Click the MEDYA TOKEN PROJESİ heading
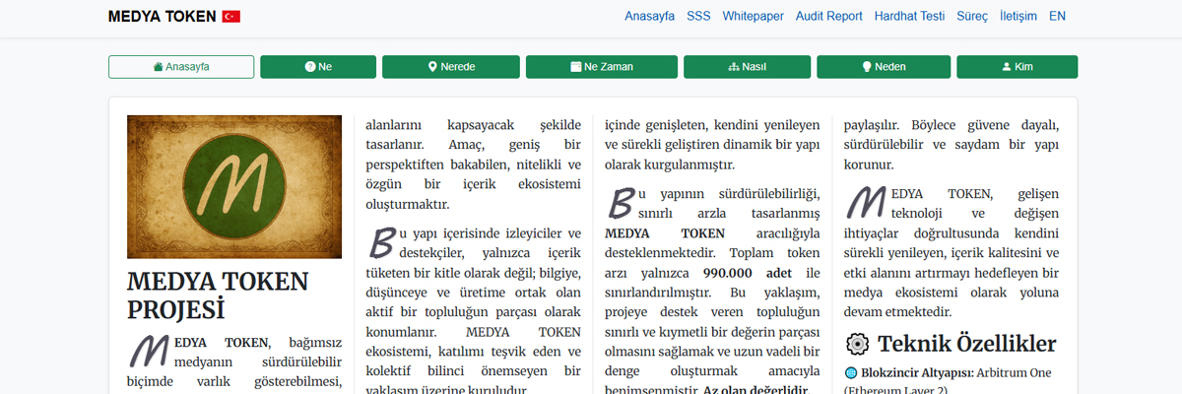 coord(218,295)
